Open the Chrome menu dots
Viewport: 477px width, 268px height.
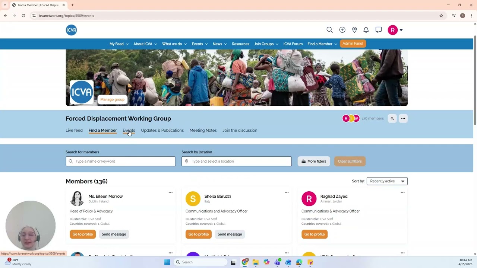pos(471,16)
